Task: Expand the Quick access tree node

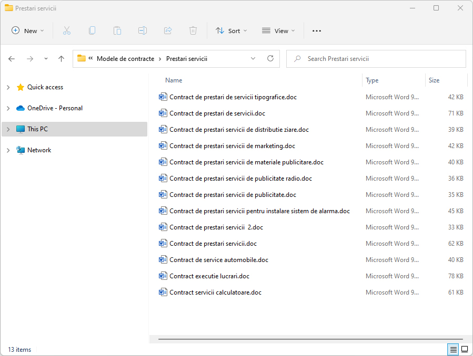Action: (8, 87)
